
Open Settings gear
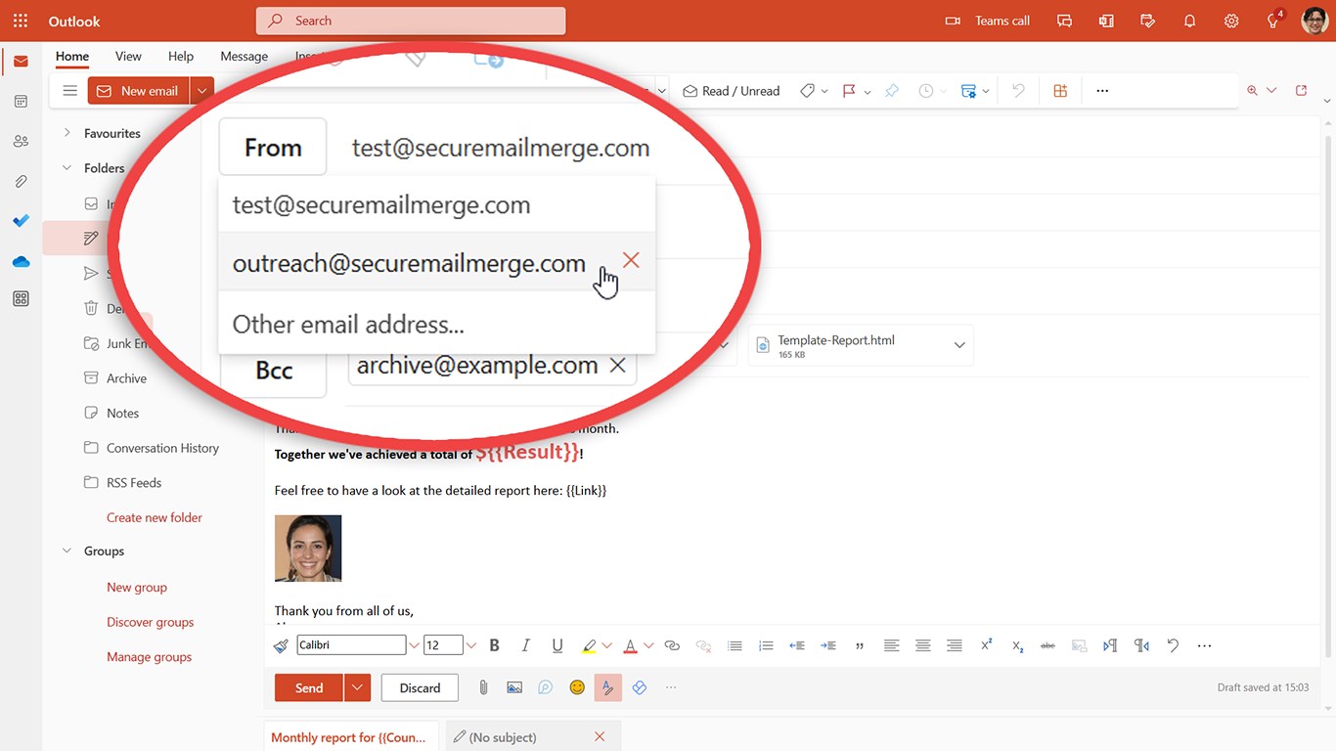click(1231, 21)
